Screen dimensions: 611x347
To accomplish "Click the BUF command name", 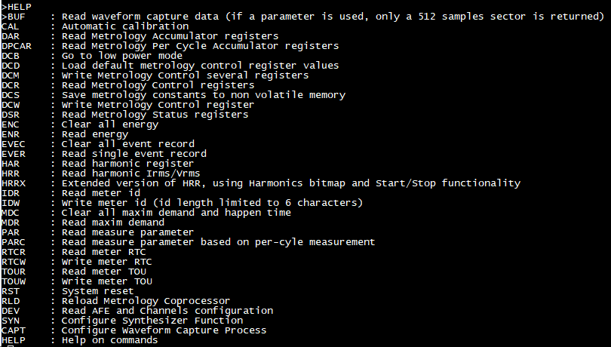I will [x=15, y=16].
